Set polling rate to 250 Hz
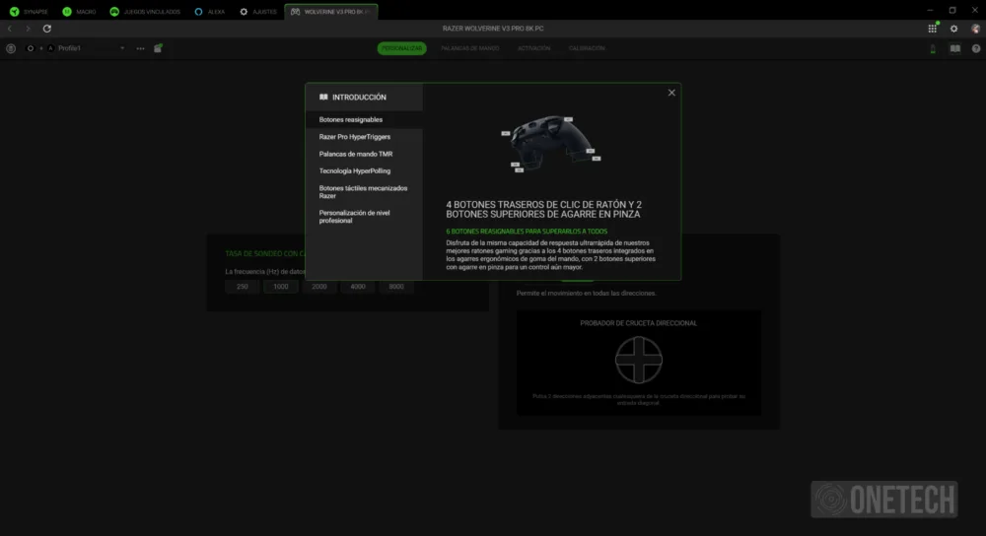 243,287
